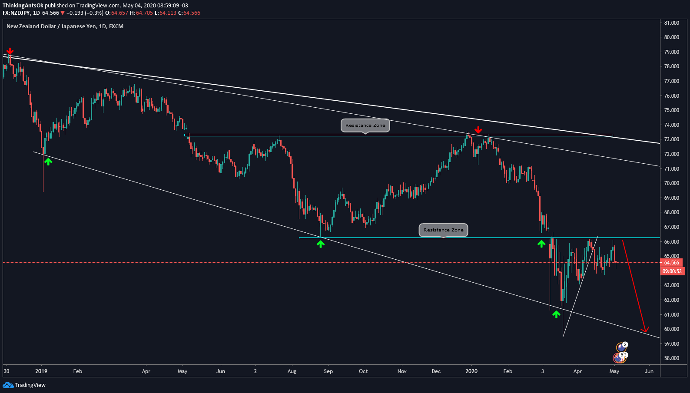The width and height of the screenshot is (690, 393).
Task: Select the green arrow near 61.000 by the March low
Action: tap(556, 314)
